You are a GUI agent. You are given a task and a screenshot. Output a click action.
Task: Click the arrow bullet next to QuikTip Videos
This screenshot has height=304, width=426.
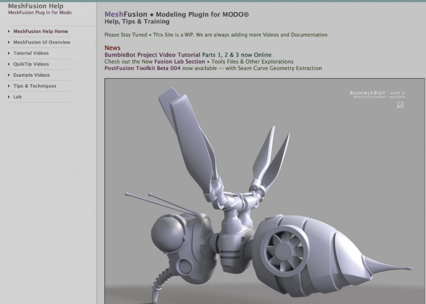10,64
